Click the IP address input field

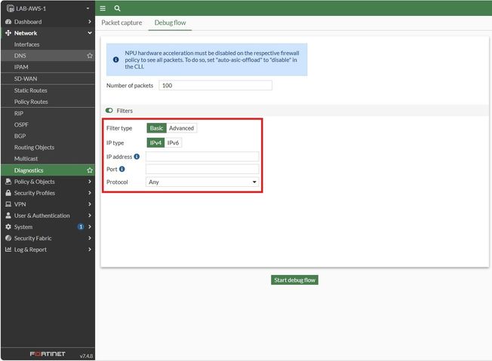[202, 156]
